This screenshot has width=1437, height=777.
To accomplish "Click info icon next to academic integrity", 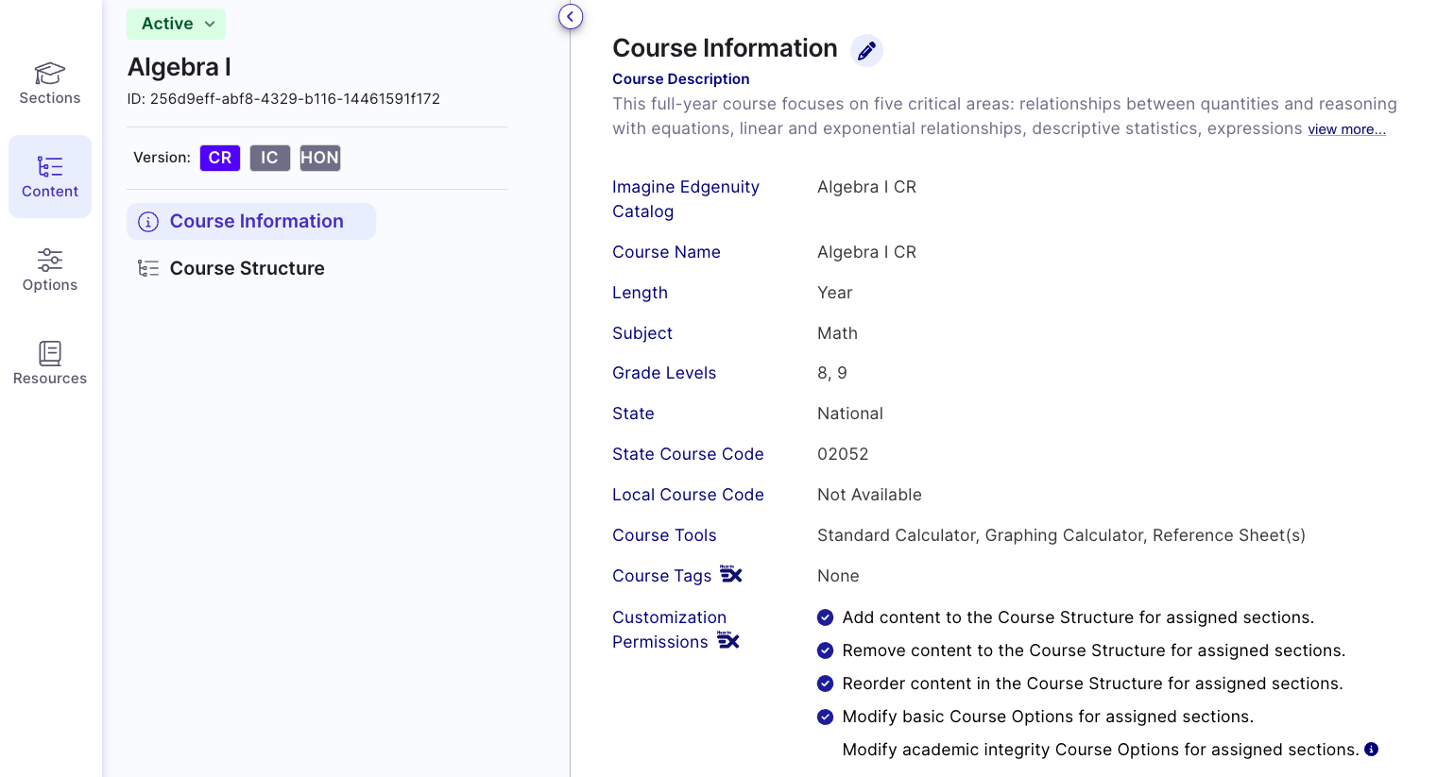I will click(1371, 750).
